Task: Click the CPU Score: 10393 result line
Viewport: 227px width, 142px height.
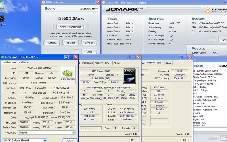Action: click(x=204, y=84)
